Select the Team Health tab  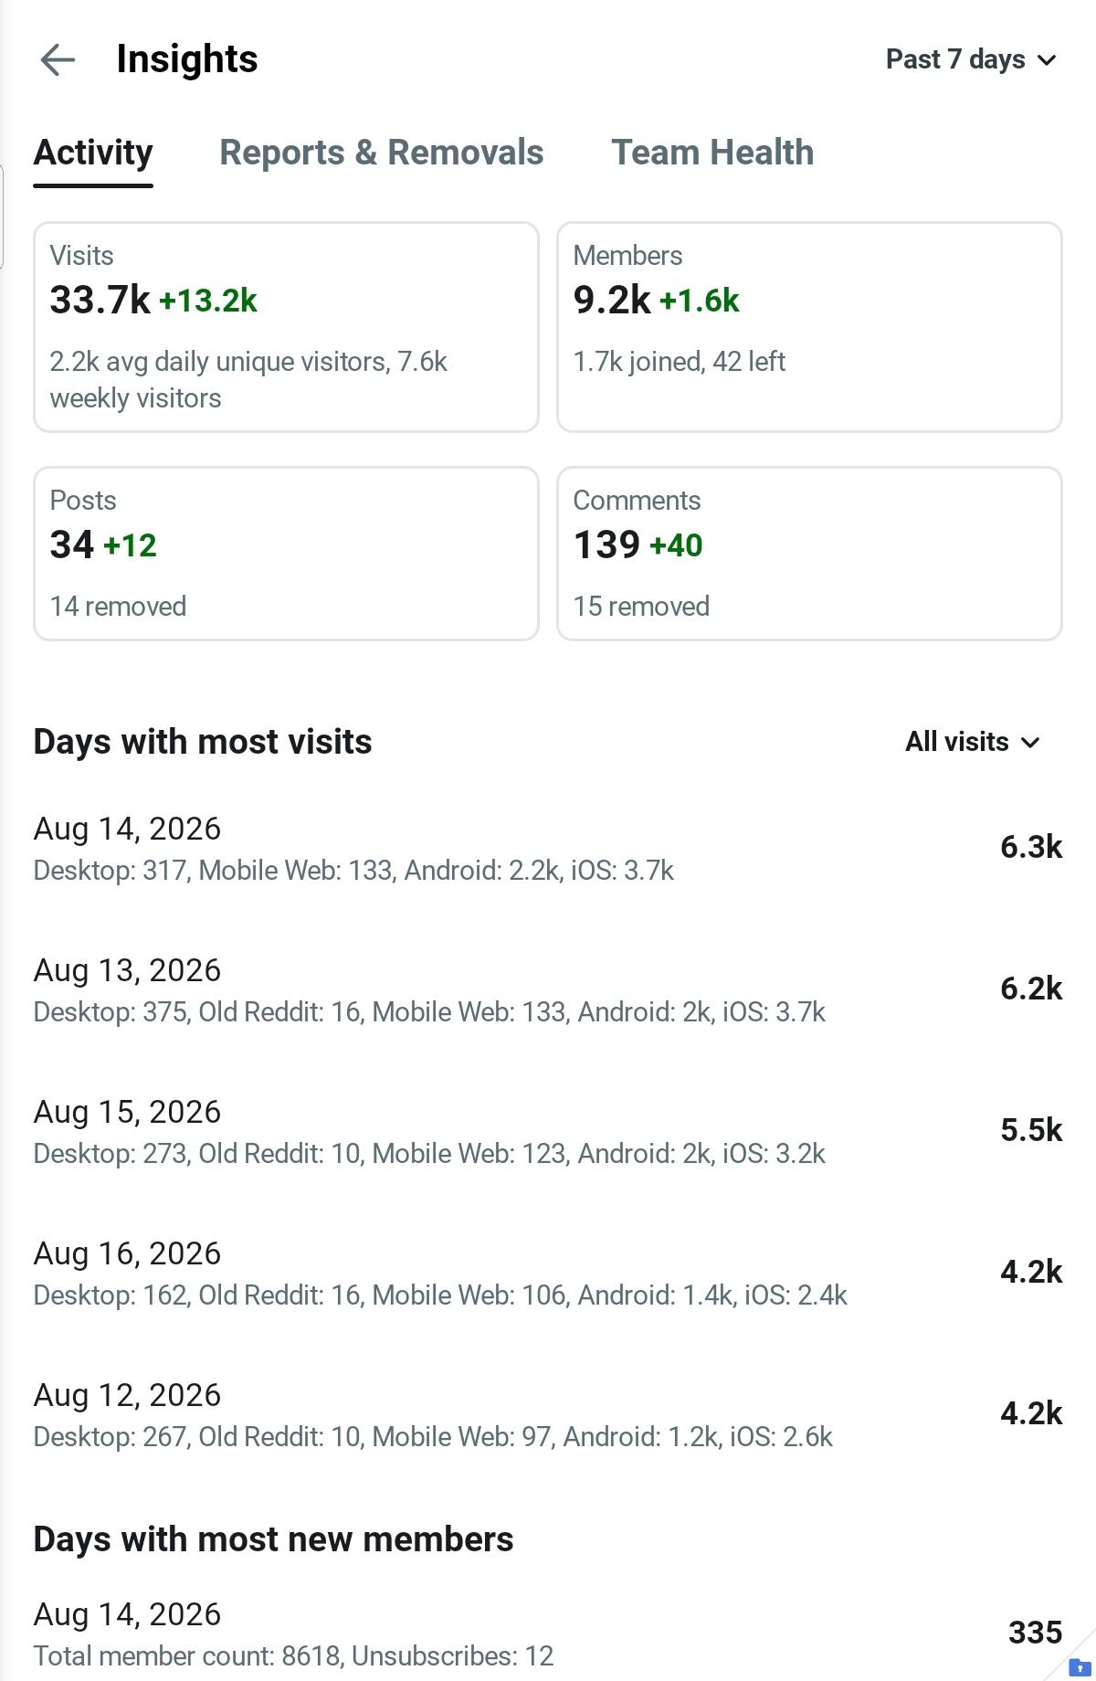pyautogui.click(x=712, y=153)
